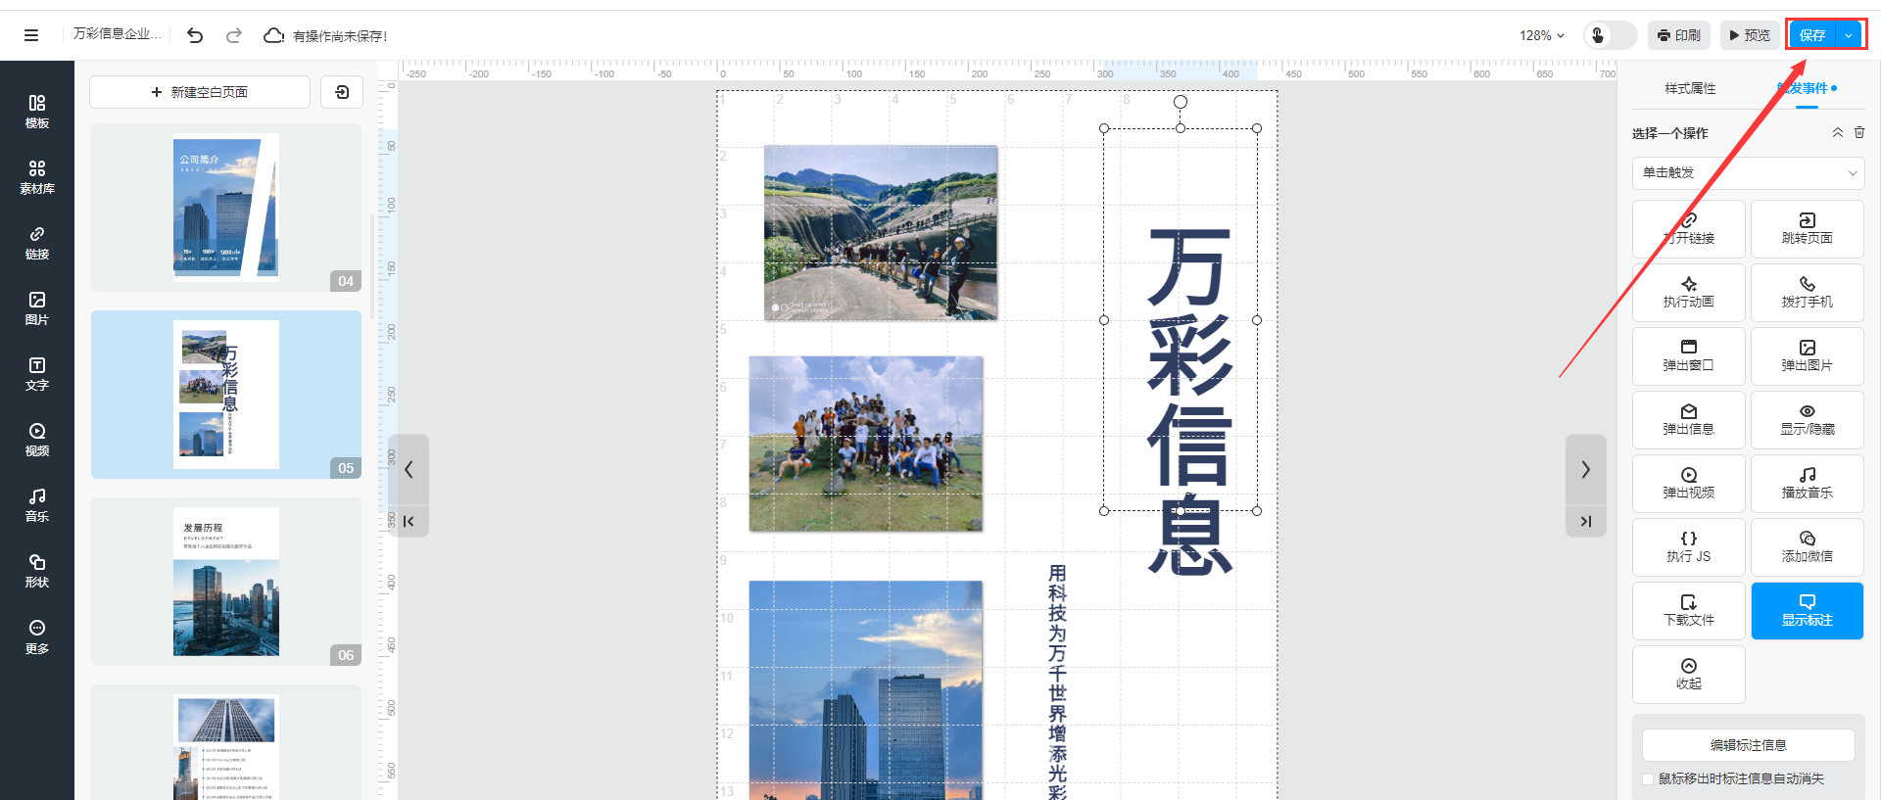Open the 单击触发 trigger dropdown
The width and height of the screenshot is (1881, 800).
click(1748, 173)
